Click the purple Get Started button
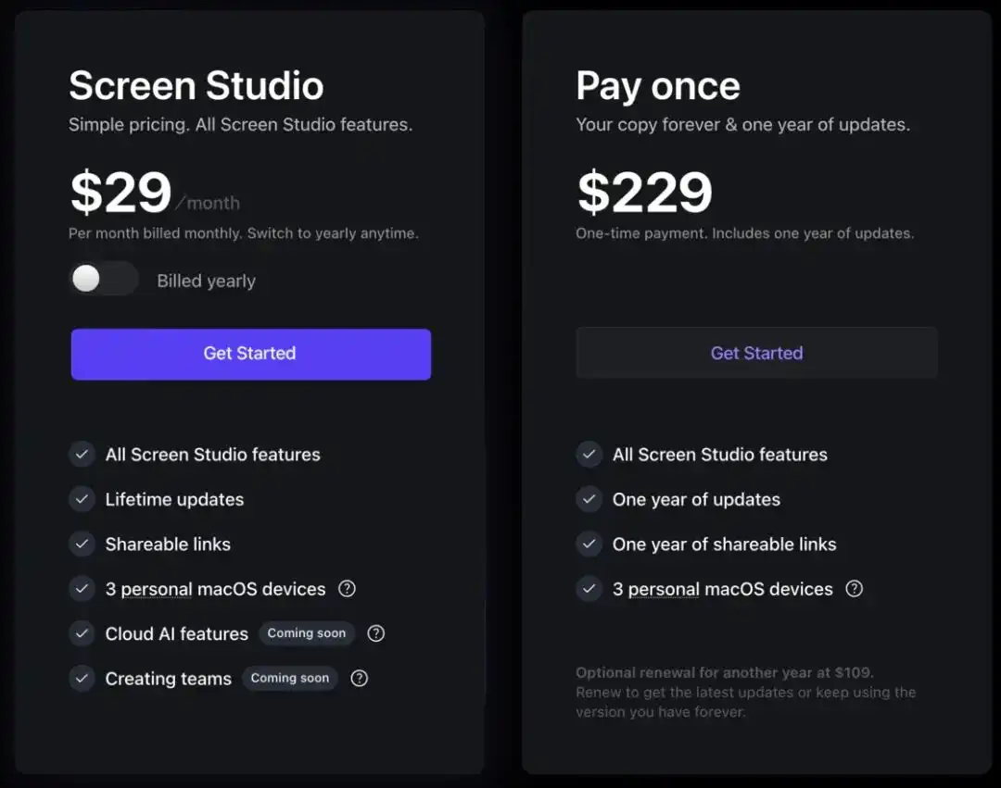1001x788 pixels. point(250,354)
